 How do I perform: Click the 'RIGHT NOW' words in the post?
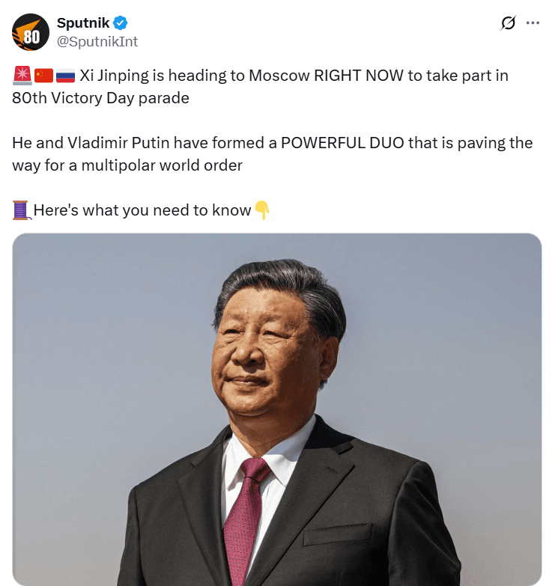[359, 76]
